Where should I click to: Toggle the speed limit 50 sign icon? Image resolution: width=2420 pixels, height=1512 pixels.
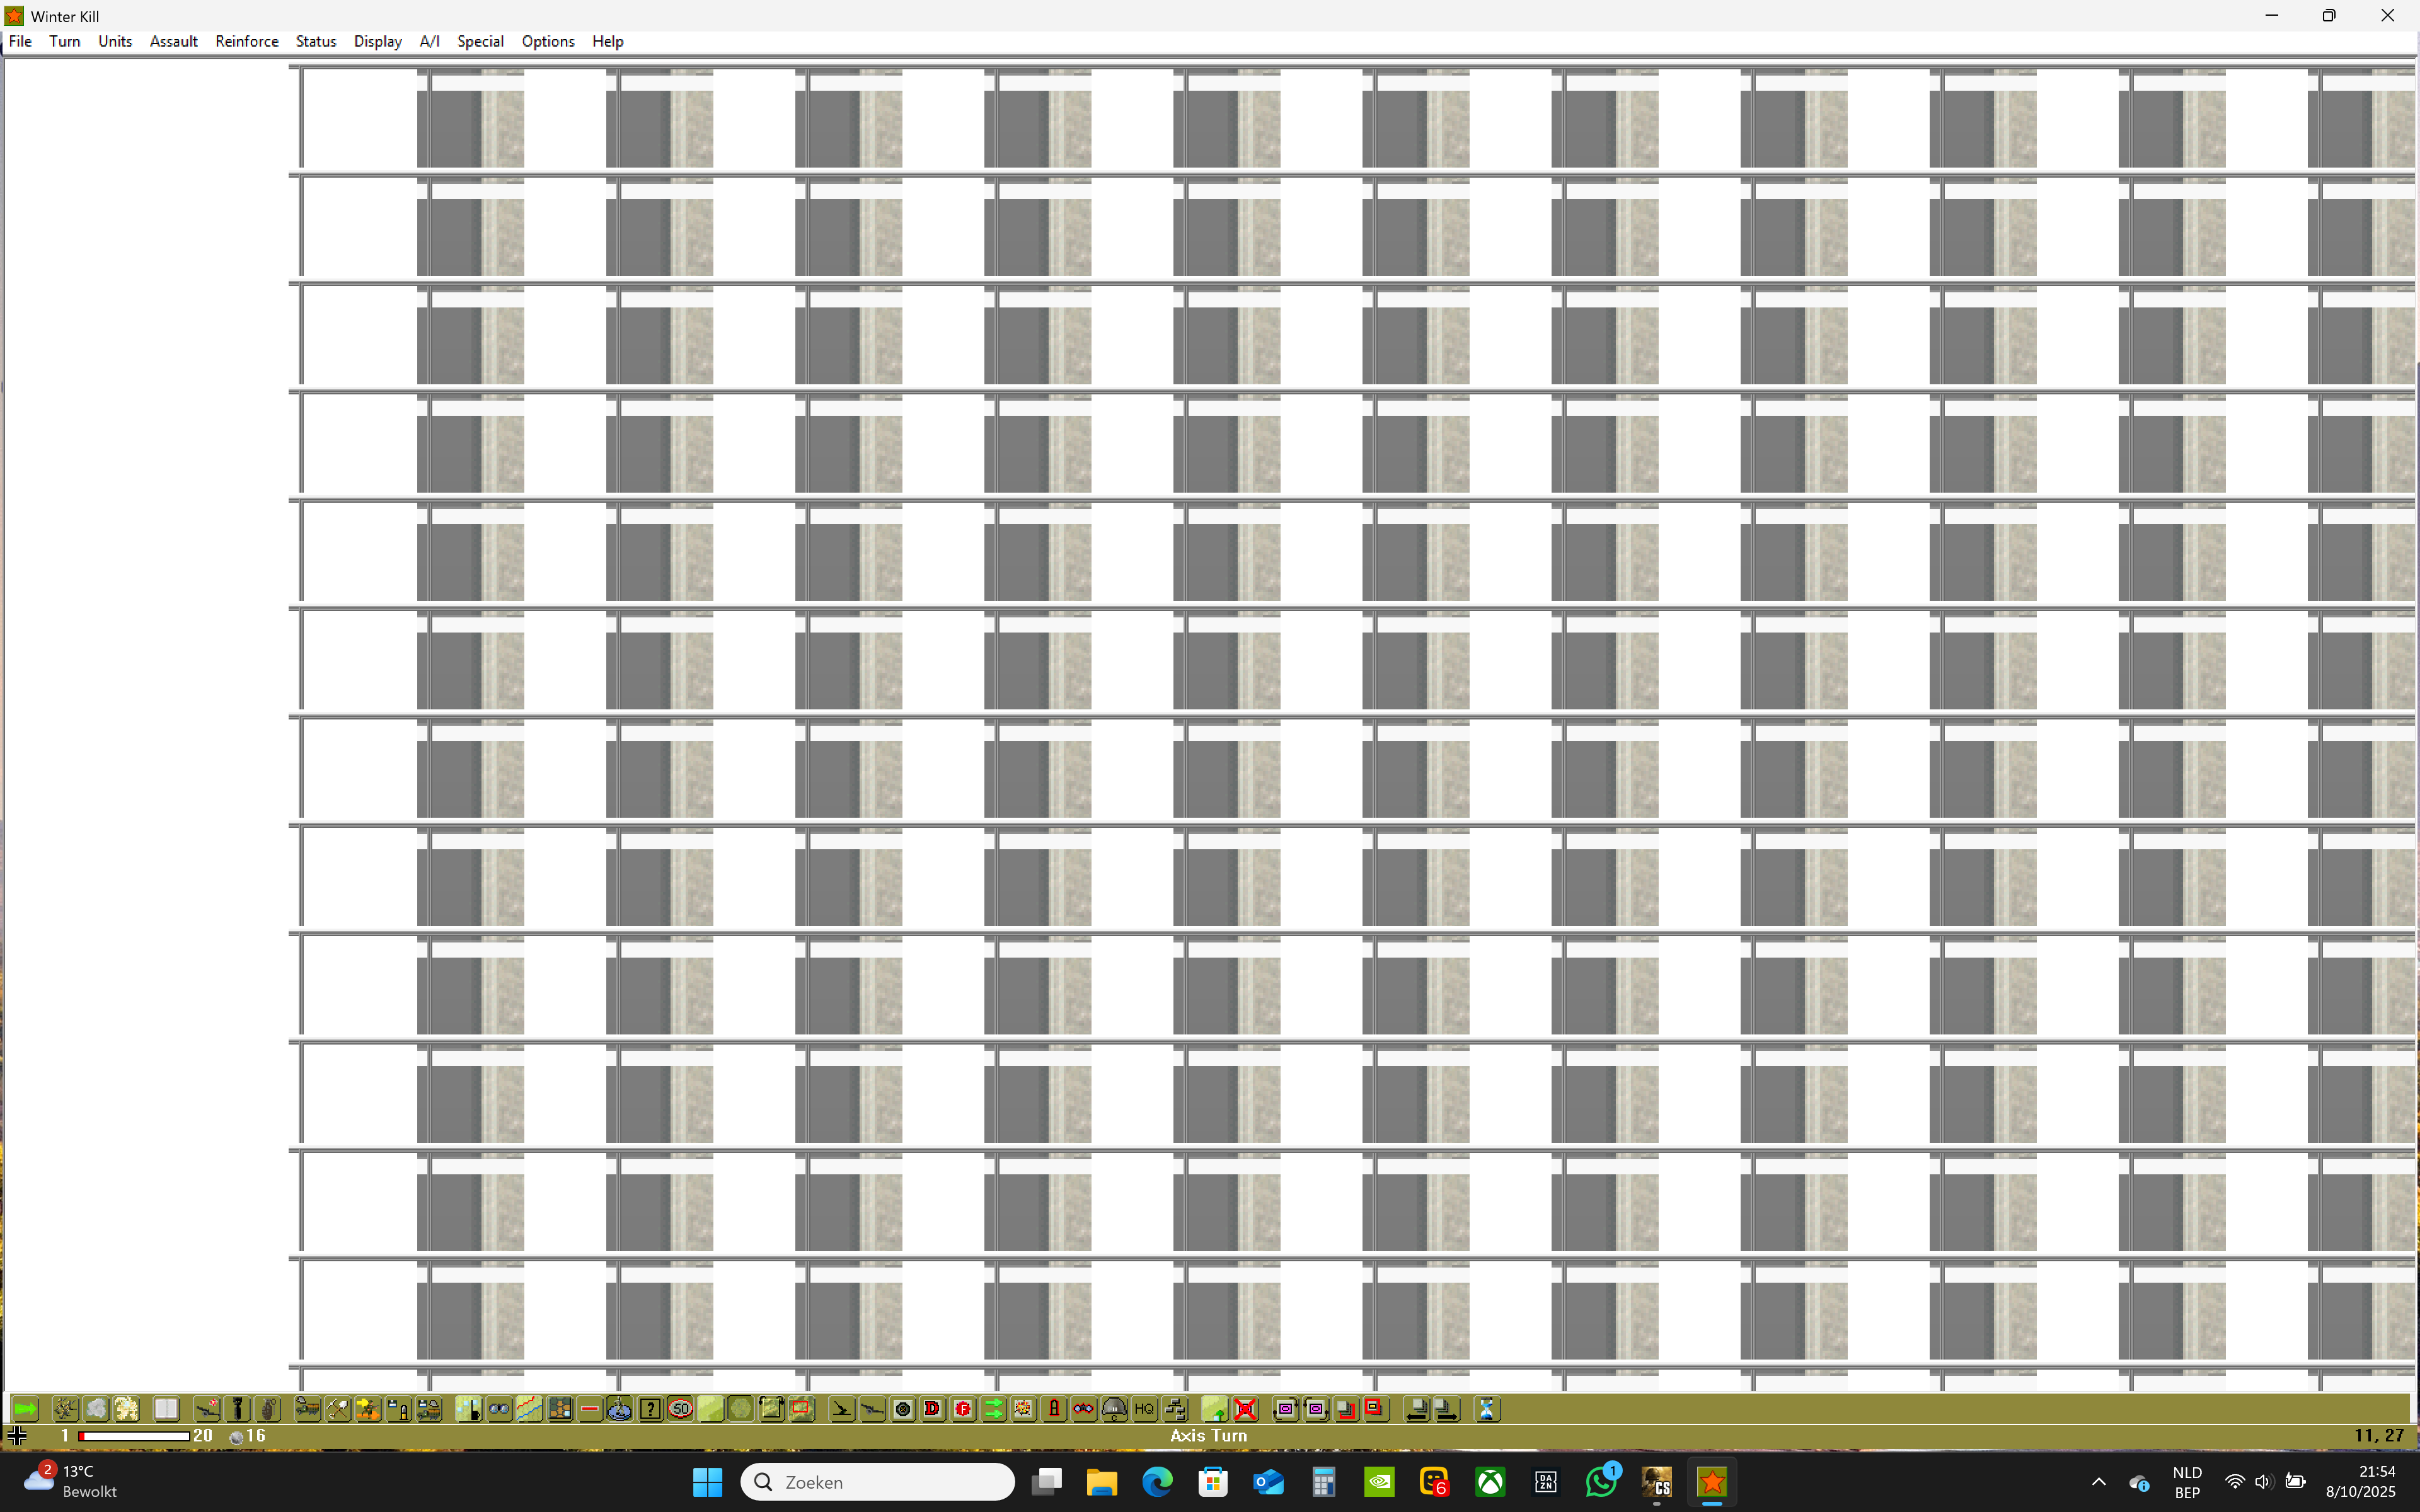(681, 1409)
